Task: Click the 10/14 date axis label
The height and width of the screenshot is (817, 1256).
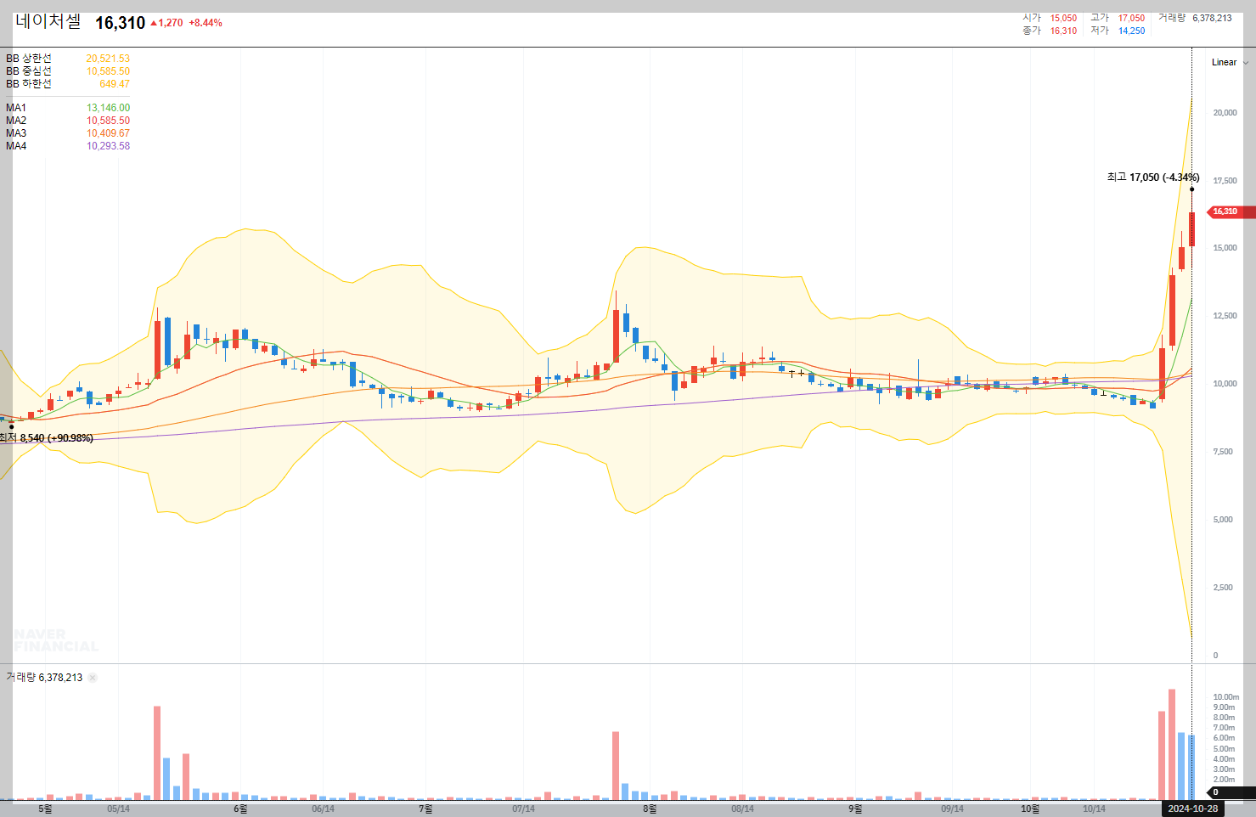Action: pyautogui.click(x=1094, y=809)
